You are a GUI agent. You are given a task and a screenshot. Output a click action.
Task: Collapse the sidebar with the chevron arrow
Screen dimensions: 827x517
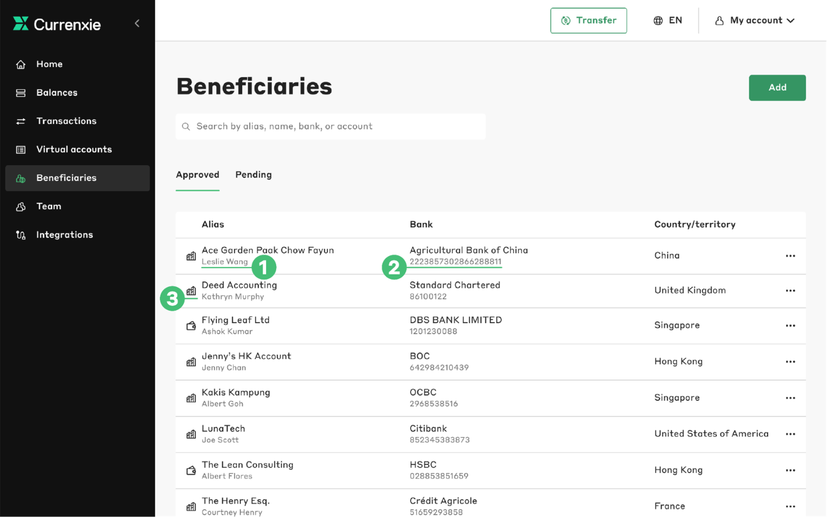(137, 24)
